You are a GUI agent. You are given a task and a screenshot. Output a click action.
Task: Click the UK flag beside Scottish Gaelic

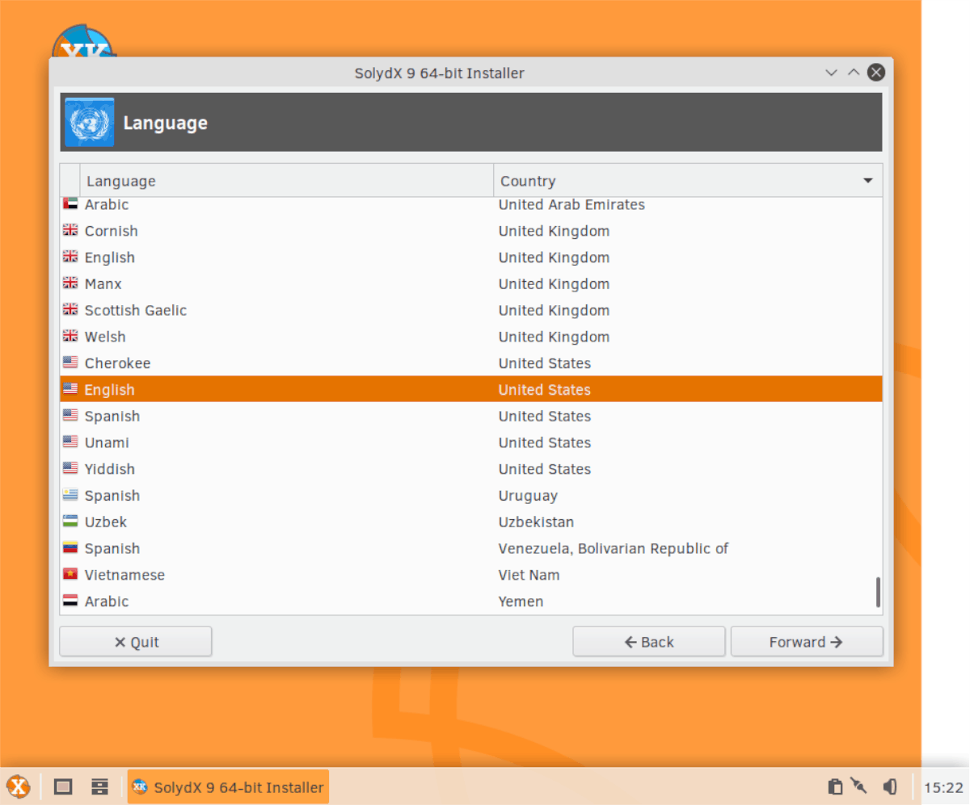[x=70, y=310]
